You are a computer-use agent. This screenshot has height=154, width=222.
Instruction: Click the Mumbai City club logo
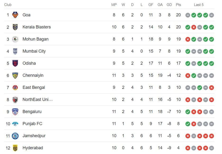15,51
